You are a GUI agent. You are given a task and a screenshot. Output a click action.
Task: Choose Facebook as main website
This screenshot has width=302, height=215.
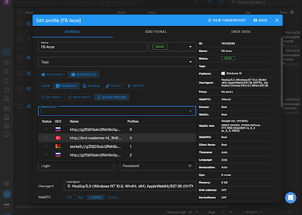pos(66,86)
